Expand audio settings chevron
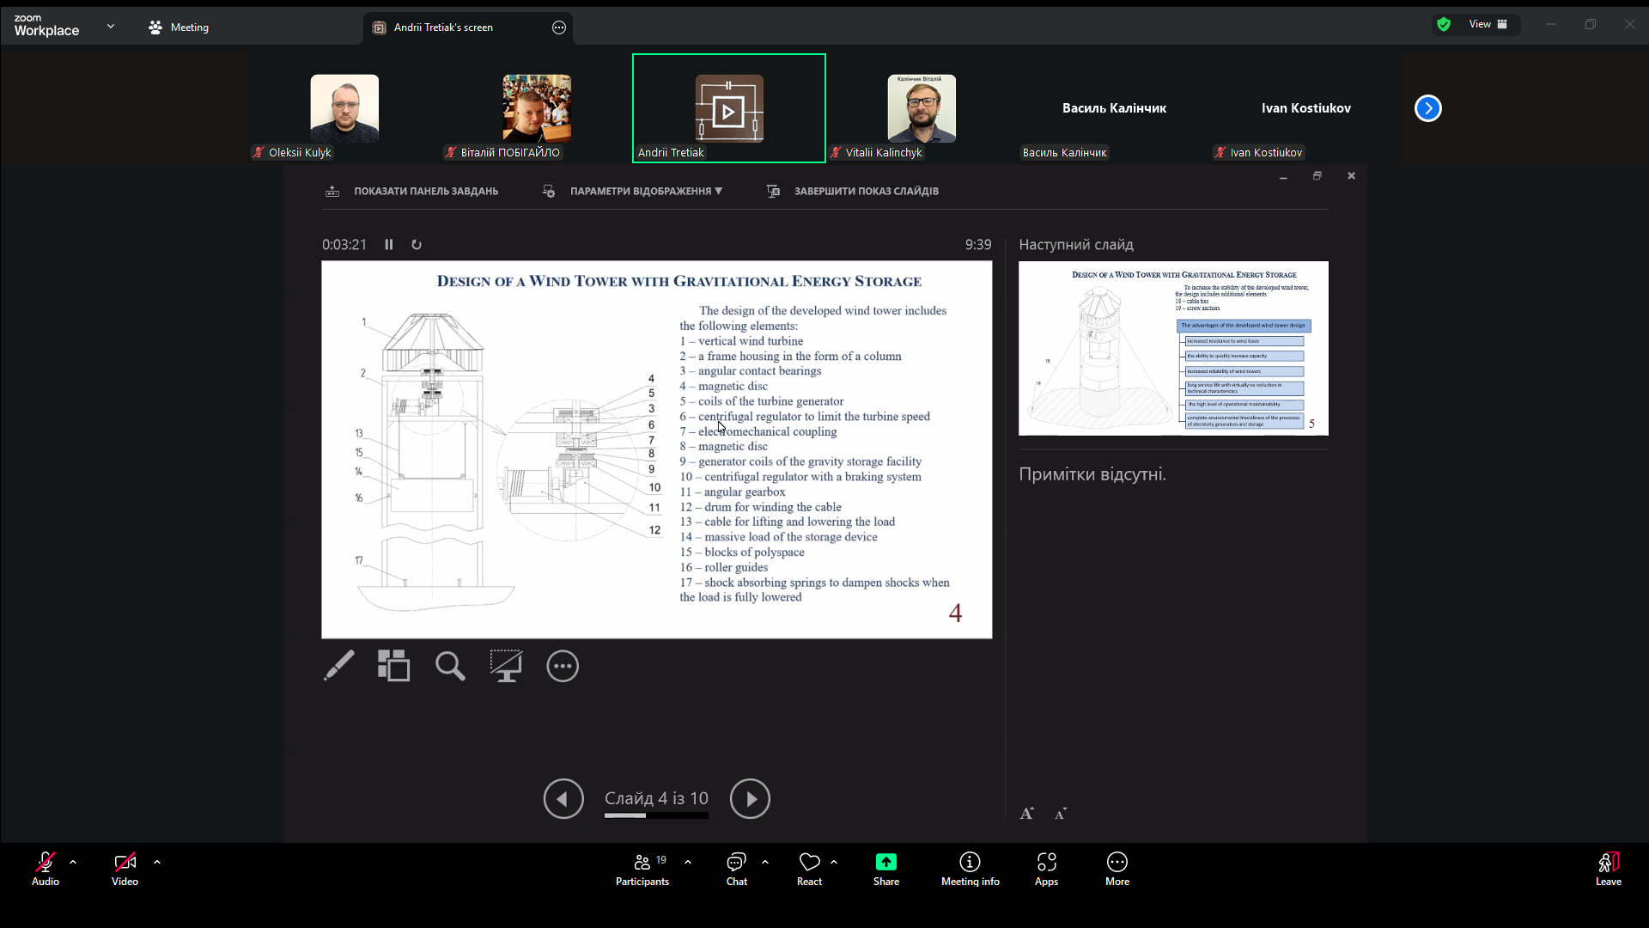This screenshot has width=1649, height=928. [x=72, y=864]
